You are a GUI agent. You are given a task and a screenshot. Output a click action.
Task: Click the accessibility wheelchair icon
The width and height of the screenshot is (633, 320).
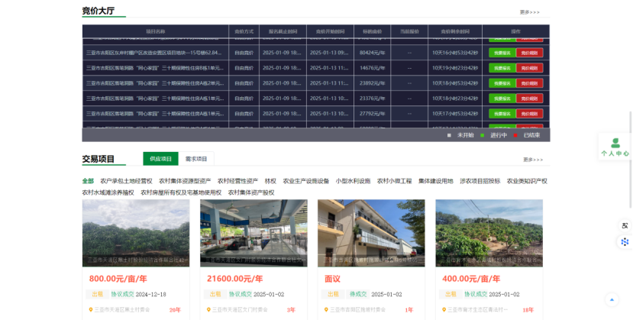(625, 226)
